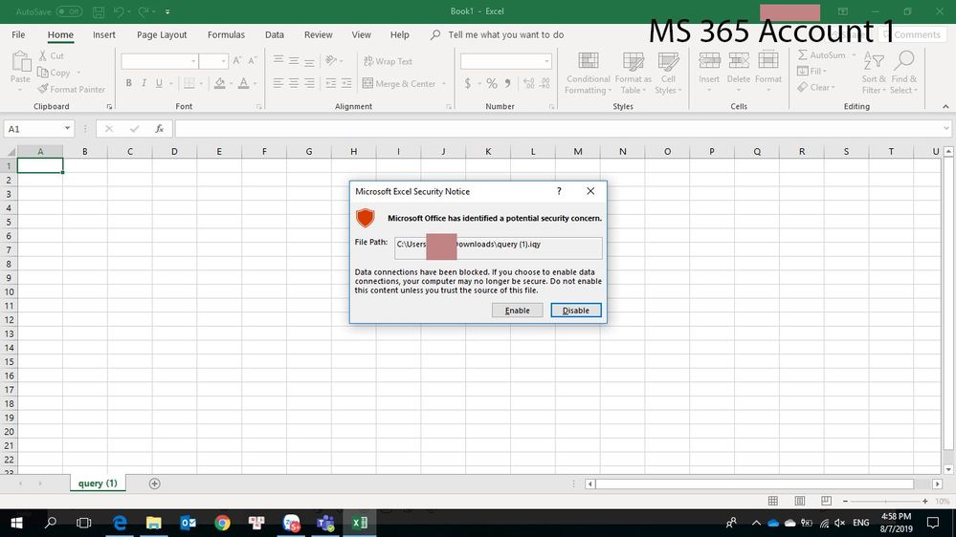956x537 pixels.
Task: Close the Security Notice dialog
Action: point(590,191)
